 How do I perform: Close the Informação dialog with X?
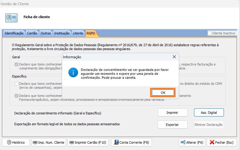(x=174, y=57)
